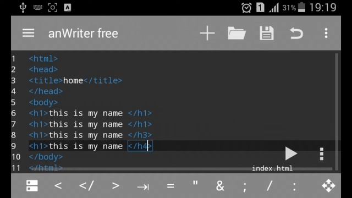The width and height of the screenshot is (352, 198).
Task: Open the cursor navigation arrows tool
Action: coord(328,186)
